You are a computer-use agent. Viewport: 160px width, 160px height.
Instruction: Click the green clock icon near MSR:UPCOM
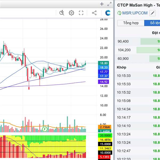pos(119,13)
